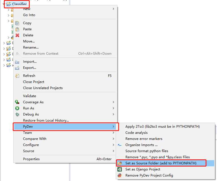The image size is (217, 181).
Task: Click the Organize Imports icon
Action: pyautogui.click(x=120, y=145)
